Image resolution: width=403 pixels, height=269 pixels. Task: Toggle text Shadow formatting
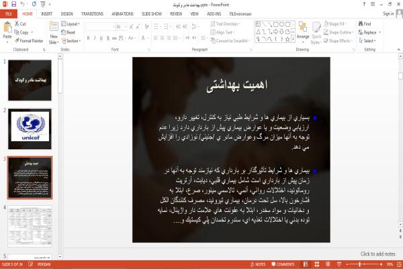click(x=107, y=38)
